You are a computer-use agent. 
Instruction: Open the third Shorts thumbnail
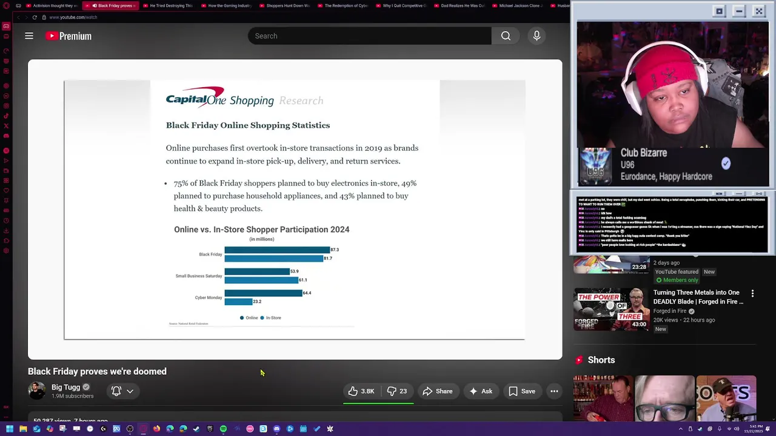tap(726, 398)
